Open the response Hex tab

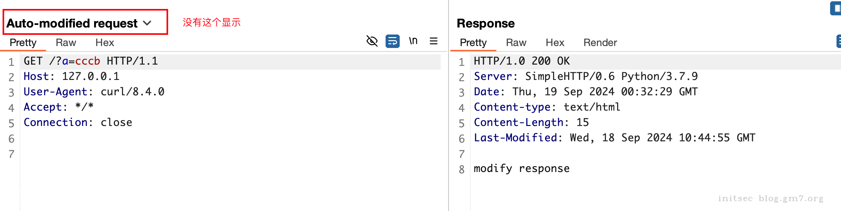pyautogui.click(x=555, y=43)
